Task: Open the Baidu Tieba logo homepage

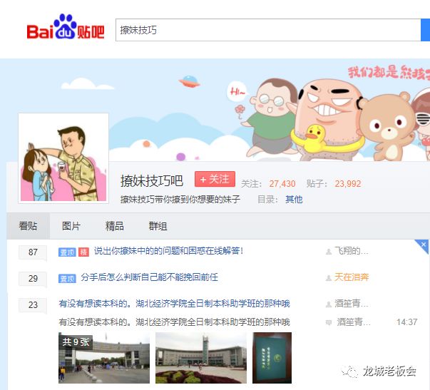Action: coord(66,27)
